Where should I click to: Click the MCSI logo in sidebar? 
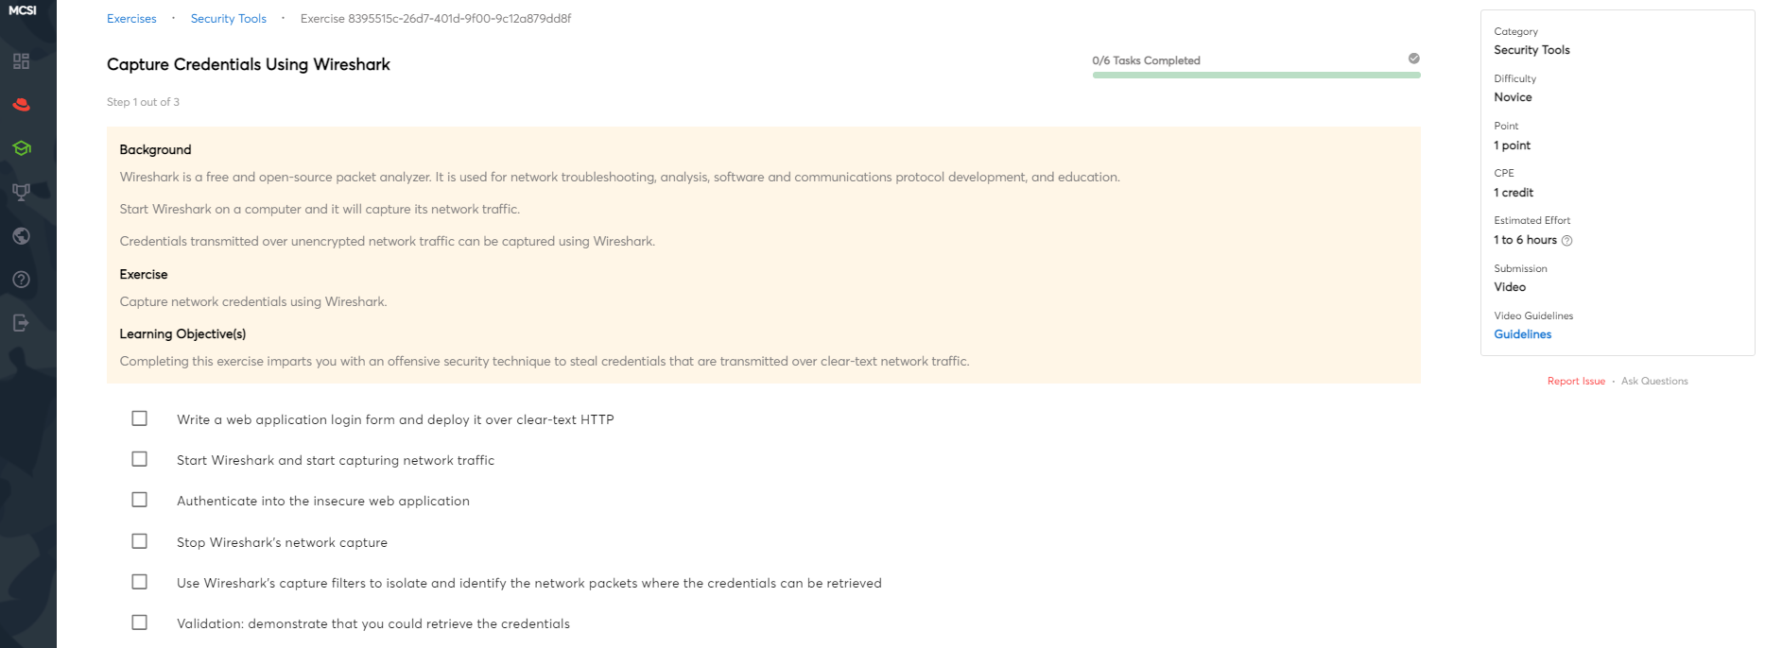(22, 10)
